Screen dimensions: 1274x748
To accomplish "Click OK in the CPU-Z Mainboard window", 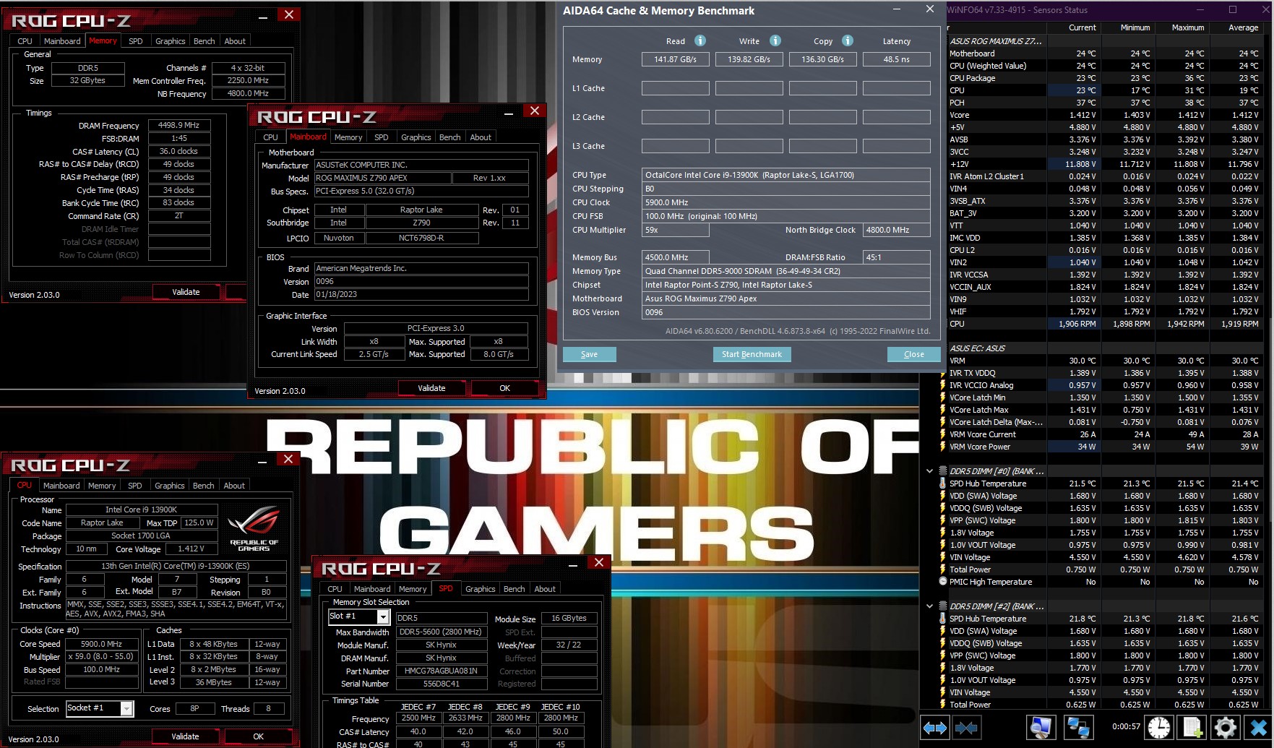I will coord(504,388).
